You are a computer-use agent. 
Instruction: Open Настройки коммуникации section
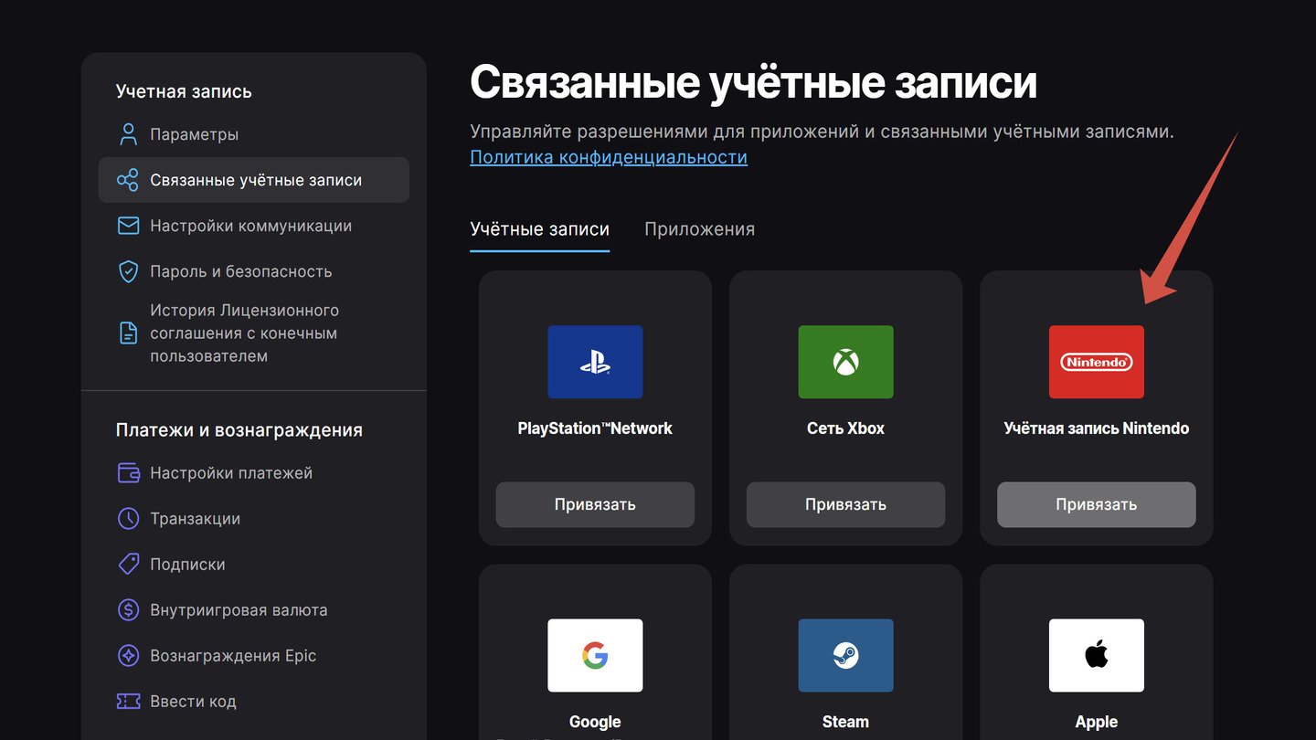253,226
